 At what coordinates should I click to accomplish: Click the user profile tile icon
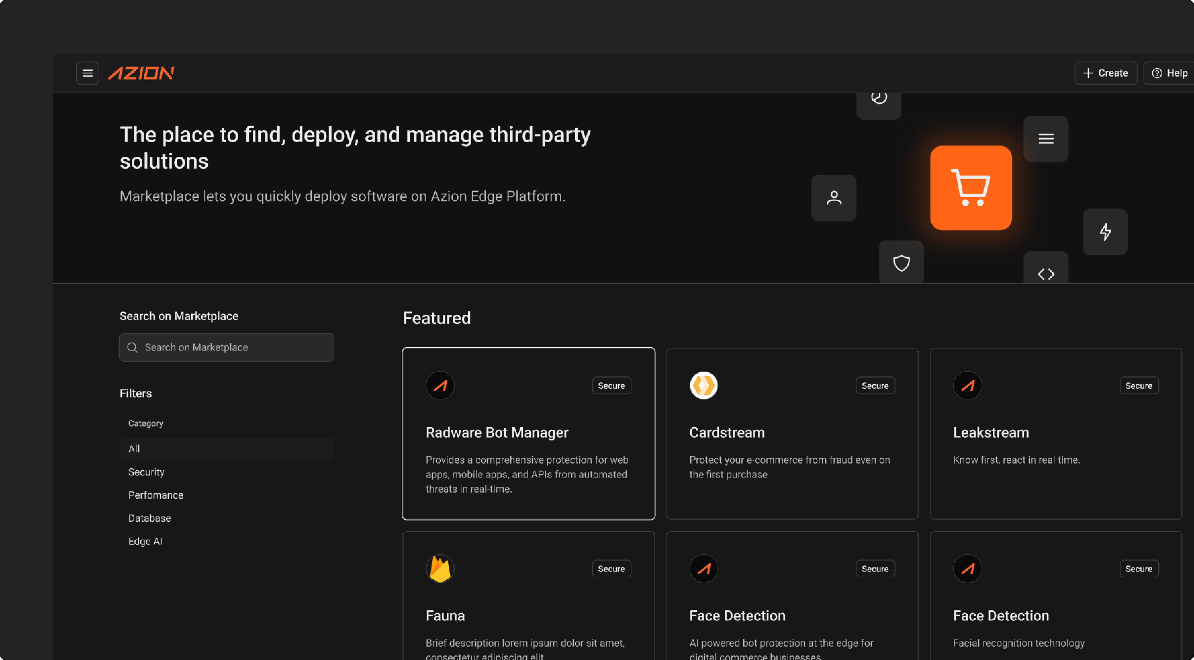pyautogui.click(x=833, y=198)
